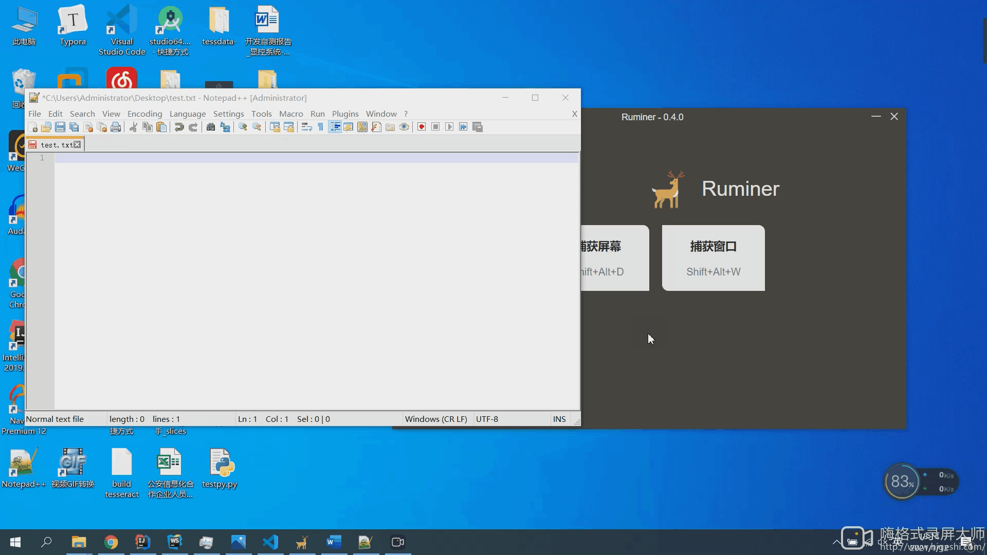Toggle Show All Characters pilcrow icon
Image resolution: width=987 pixels, height=555 pixels.
click(x=320, y=127)
